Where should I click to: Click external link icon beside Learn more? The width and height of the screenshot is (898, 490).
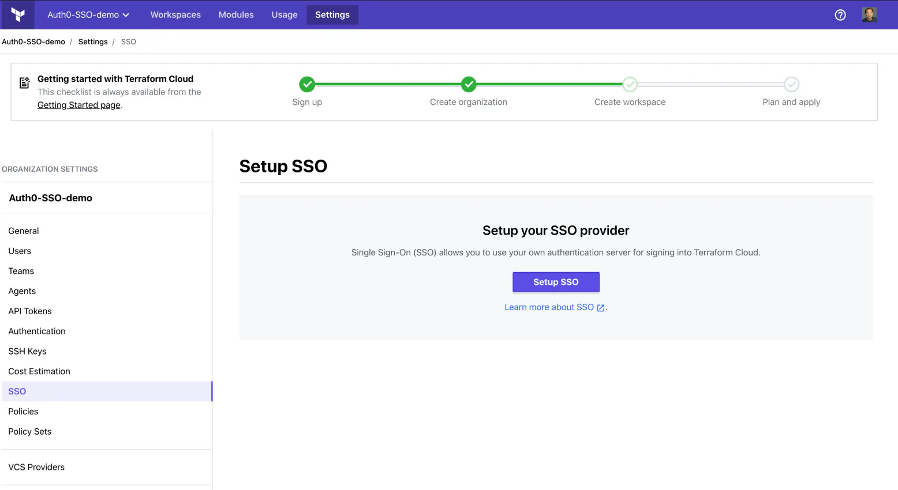(x=601, y=308)
